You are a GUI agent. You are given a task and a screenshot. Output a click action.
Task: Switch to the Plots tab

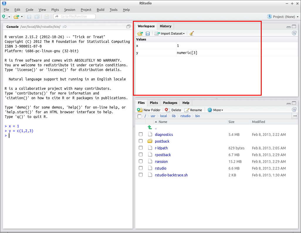coord(154,103)
